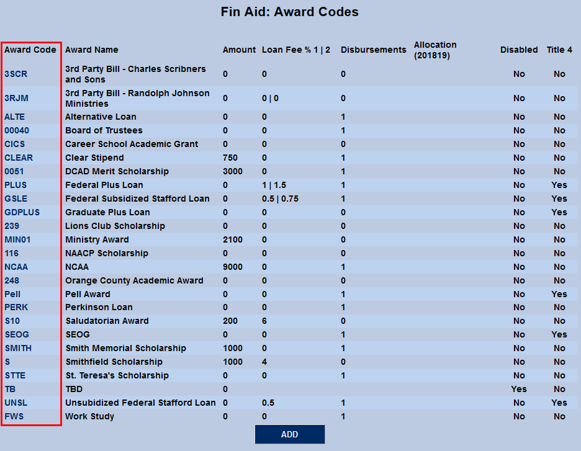Click the Loan Fee % 1 | 2 header
This screenshot has width=581, height=451.
tap(295, 50)
